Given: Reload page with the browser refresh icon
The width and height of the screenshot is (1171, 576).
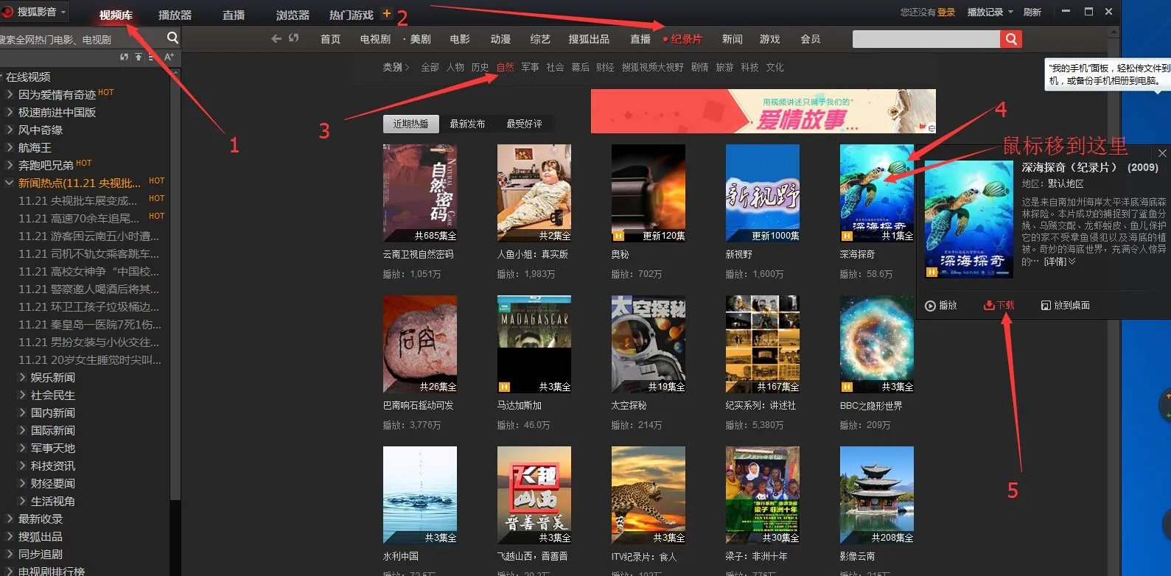Looking at the screenshot, I should [x=293, y=38].
